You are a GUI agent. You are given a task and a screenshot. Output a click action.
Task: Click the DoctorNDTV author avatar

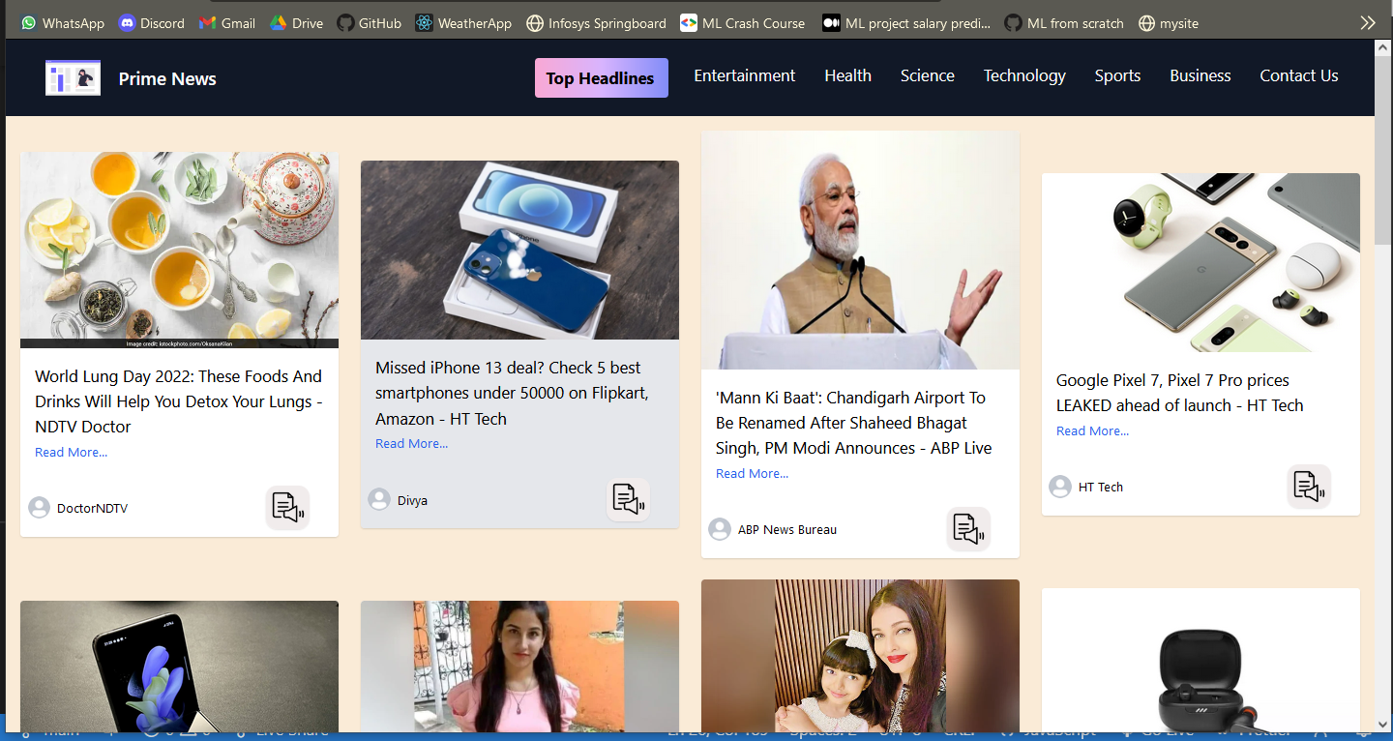click(39, 508)
